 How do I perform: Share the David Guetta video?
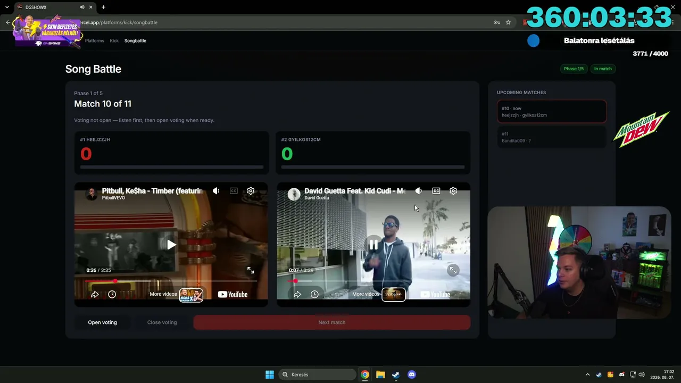coord(297,294)
